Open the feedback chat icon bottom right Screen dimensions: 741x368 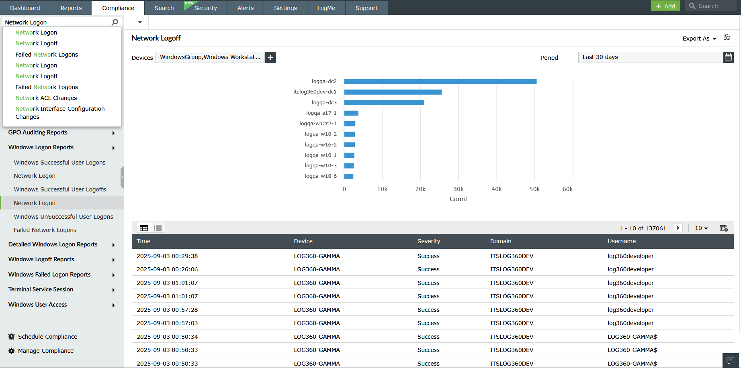click(x=731, y=360)
